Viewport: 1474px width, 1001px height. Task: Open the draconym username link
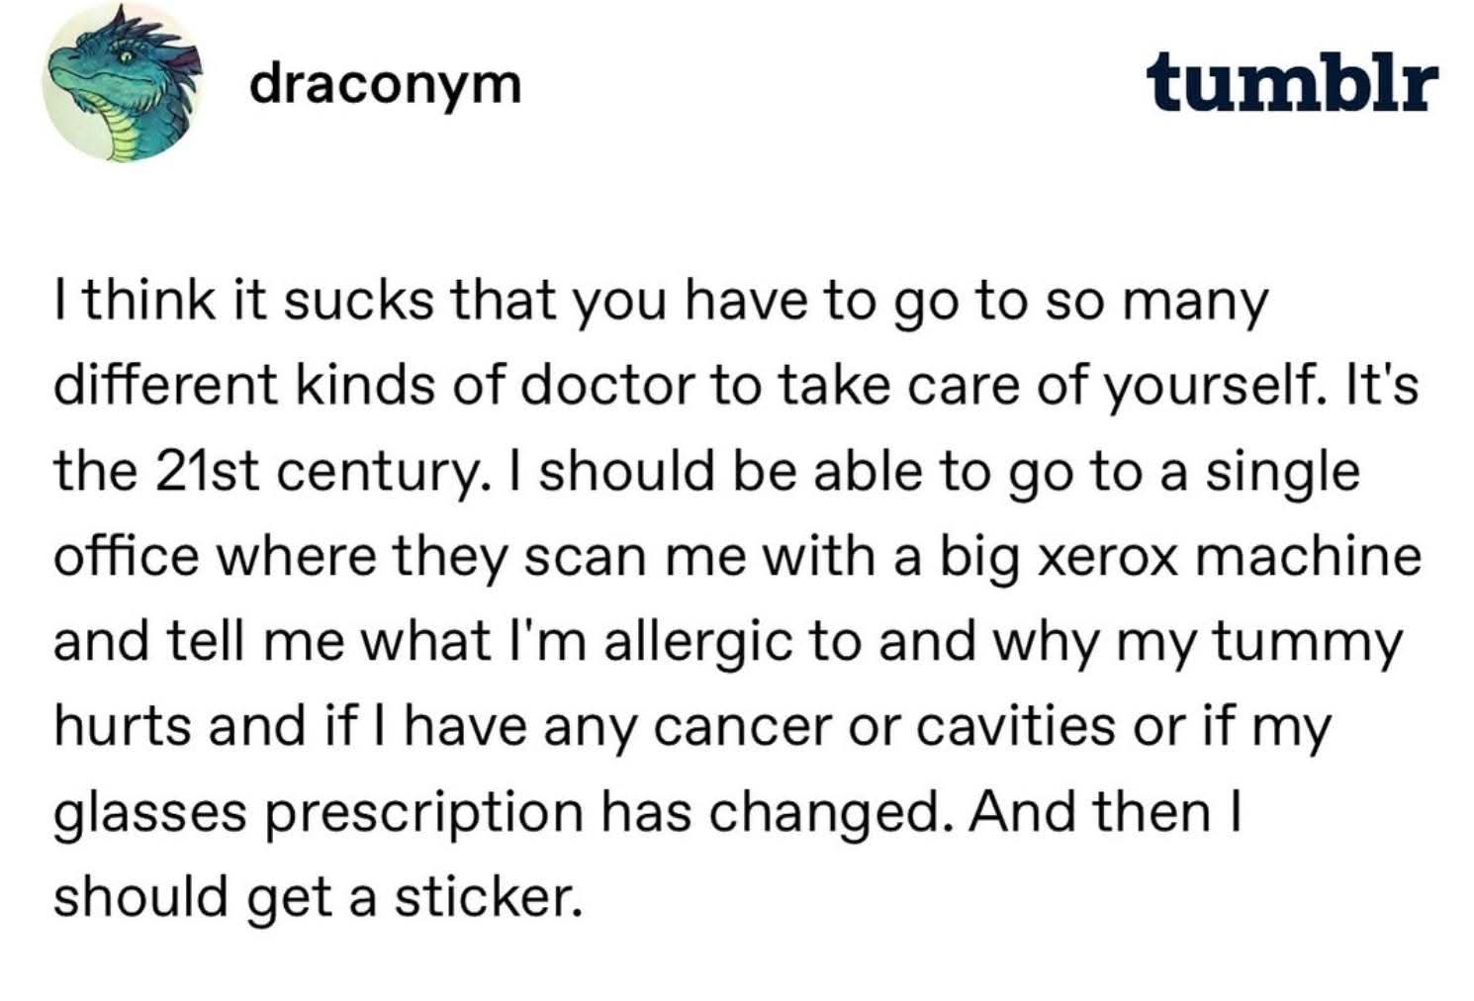385,85
